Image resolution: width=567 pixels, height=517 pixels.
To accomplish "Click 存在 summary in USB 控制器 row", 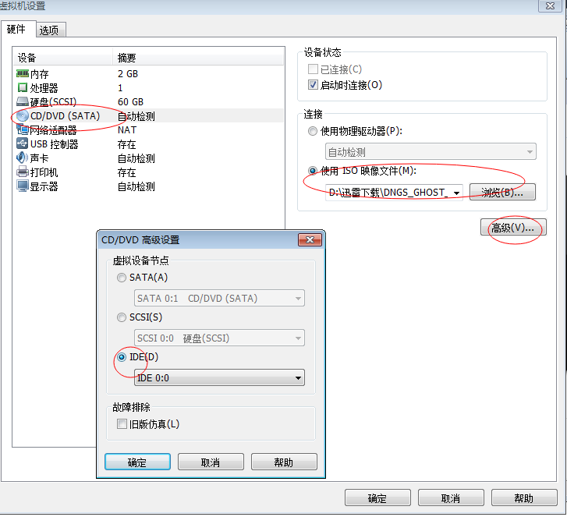I will (x=126, y=144).
